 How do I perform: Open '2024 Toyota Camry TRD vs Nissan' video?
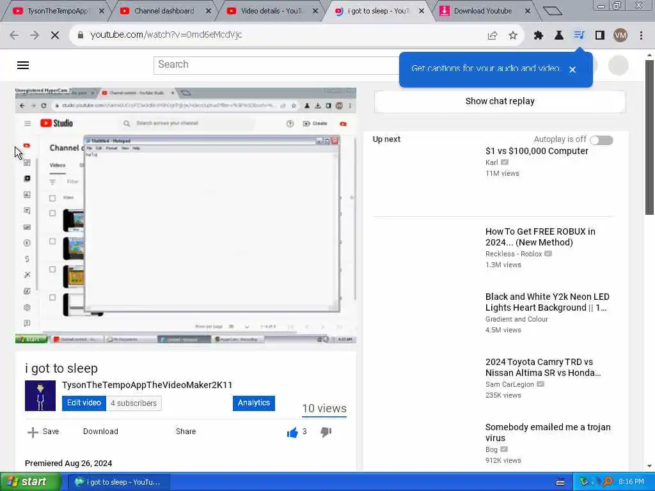pyautogui.click(x=543, y=367)
